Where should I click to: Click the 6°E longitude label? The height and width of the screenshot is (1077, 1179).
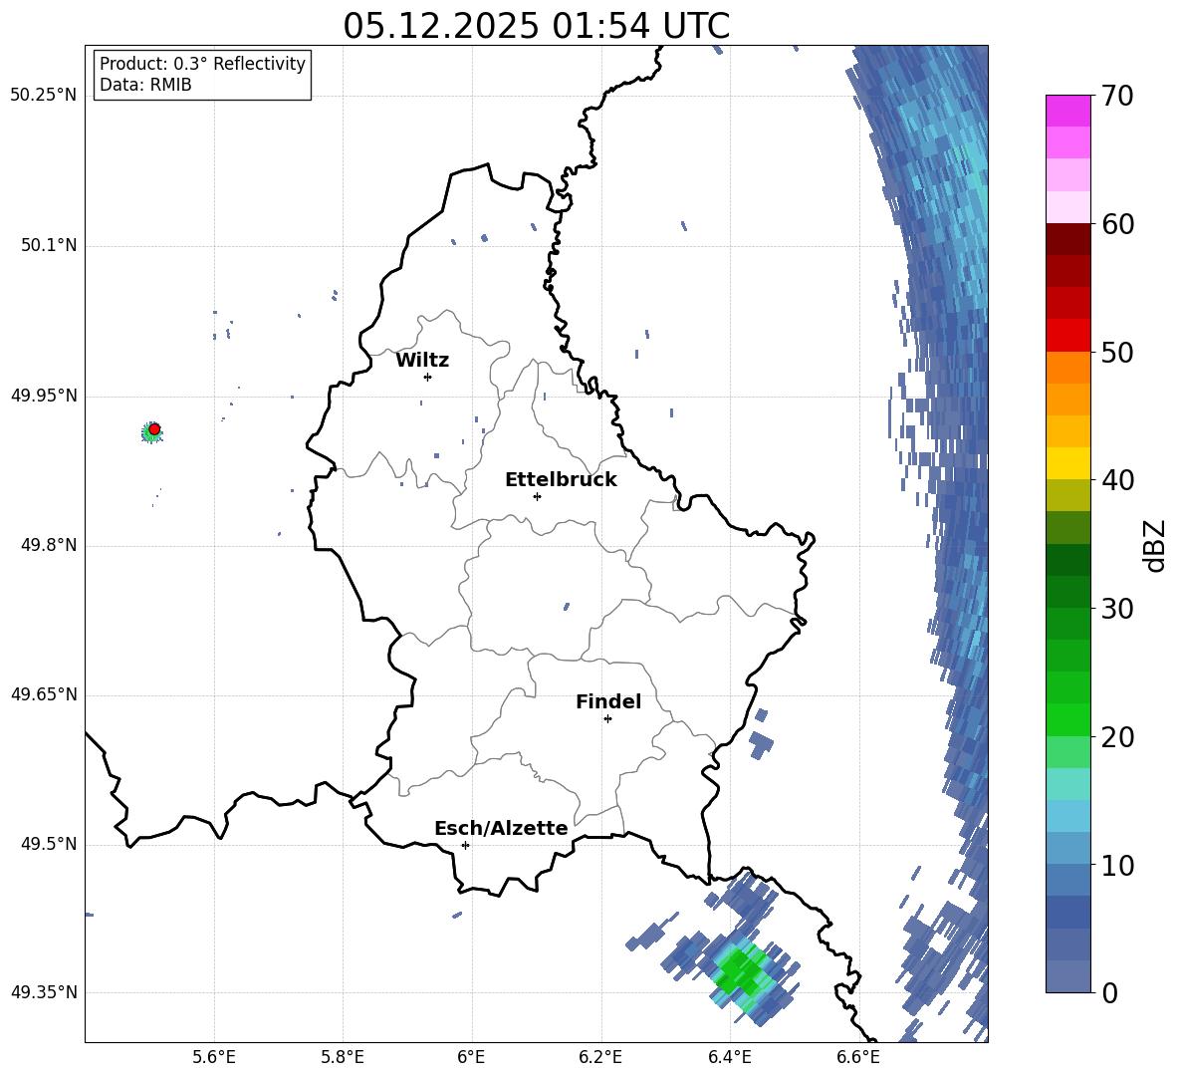click(471, 1057)
